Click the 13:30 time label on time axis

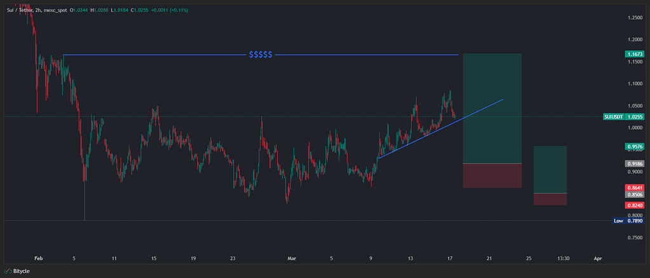click(x=563, y=258)
